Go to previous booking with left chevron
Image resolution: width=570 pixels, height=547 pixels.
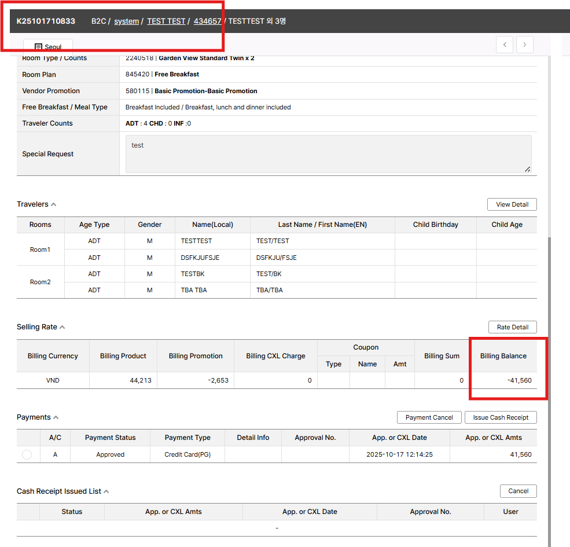pos(504,45)
